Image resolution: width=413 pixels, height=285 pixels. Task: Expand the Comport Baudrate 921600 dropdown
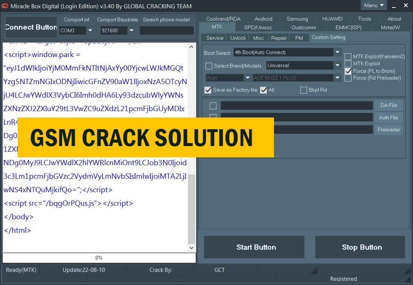tap(132, 30)
